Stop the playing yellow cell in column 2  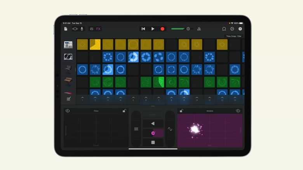click(x=95, y=44)
